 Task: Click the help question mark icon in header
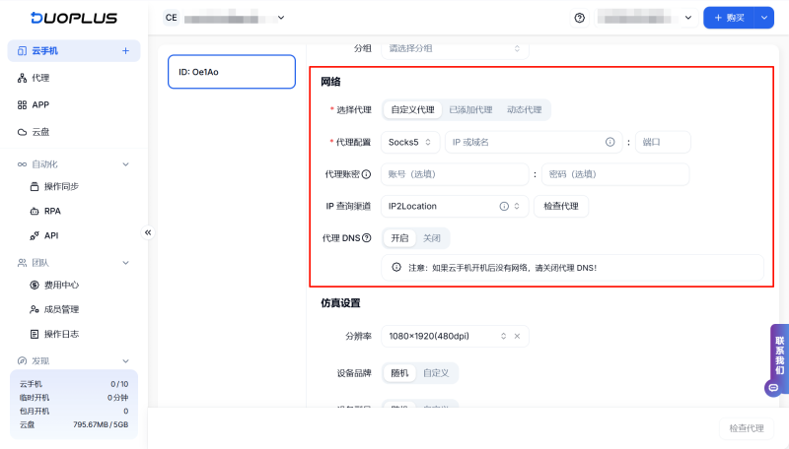pos(579,18)
